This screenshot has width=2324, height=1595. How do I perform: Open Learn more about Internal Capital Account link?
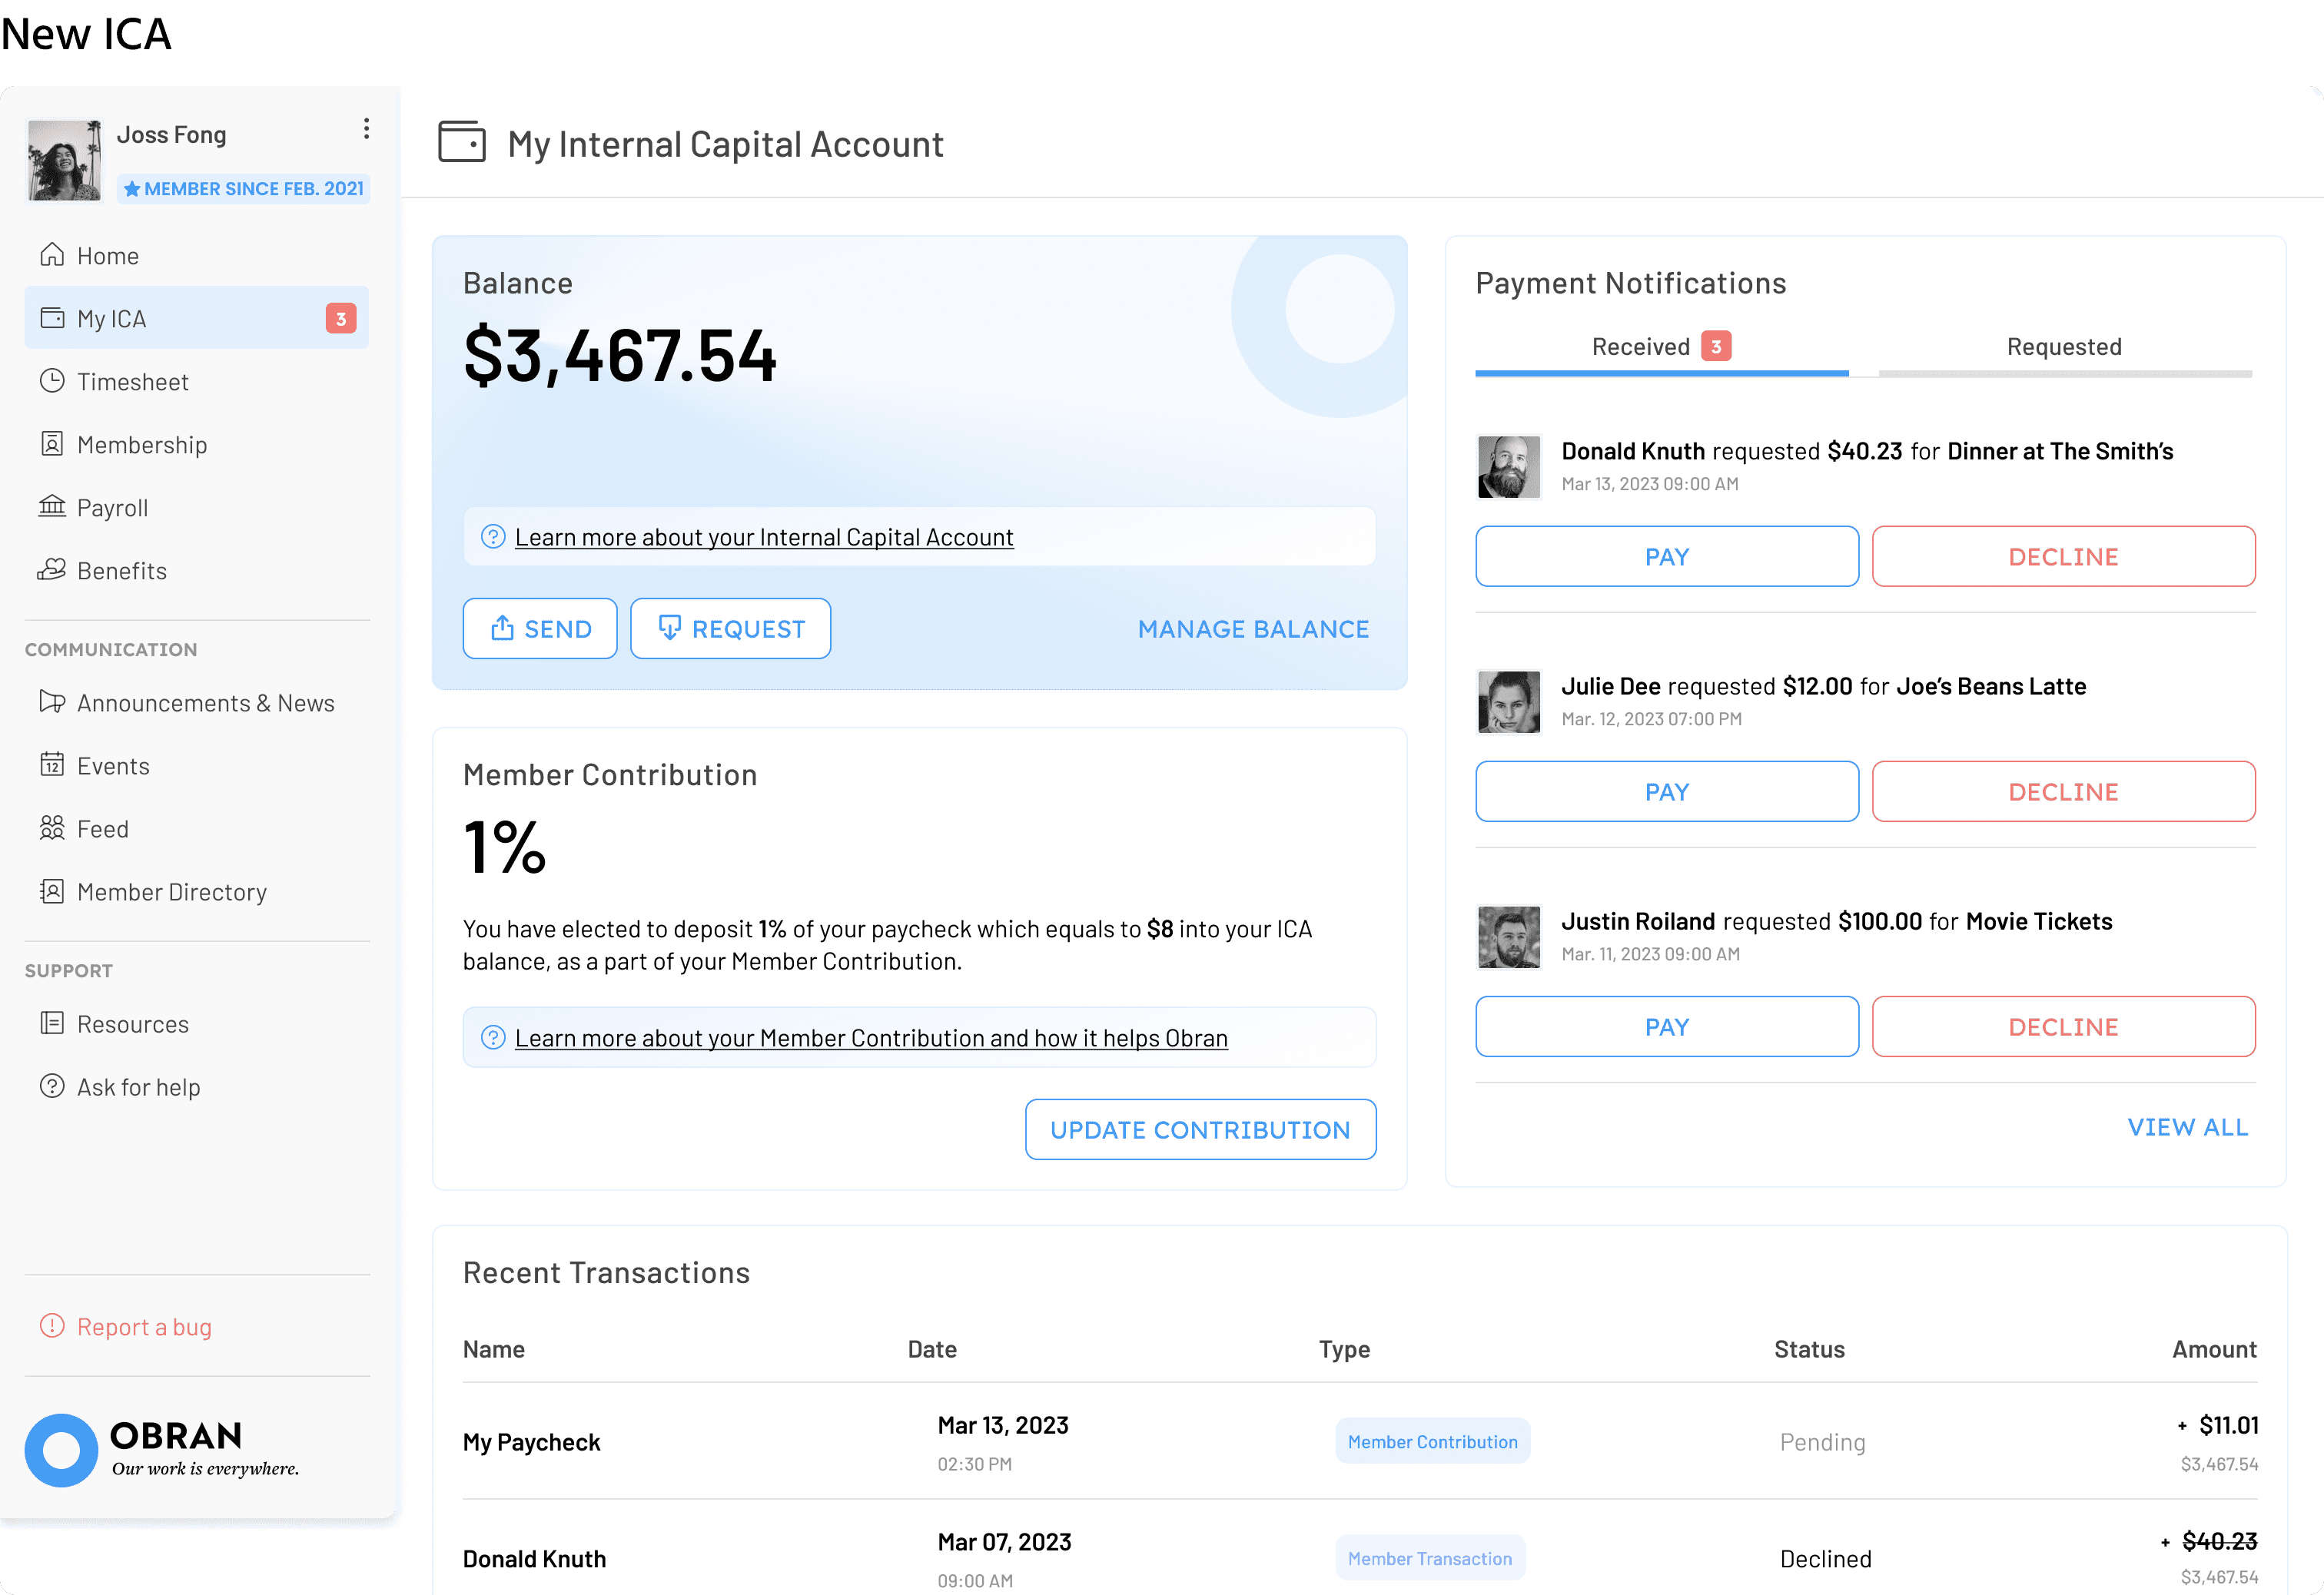(763, 537)
